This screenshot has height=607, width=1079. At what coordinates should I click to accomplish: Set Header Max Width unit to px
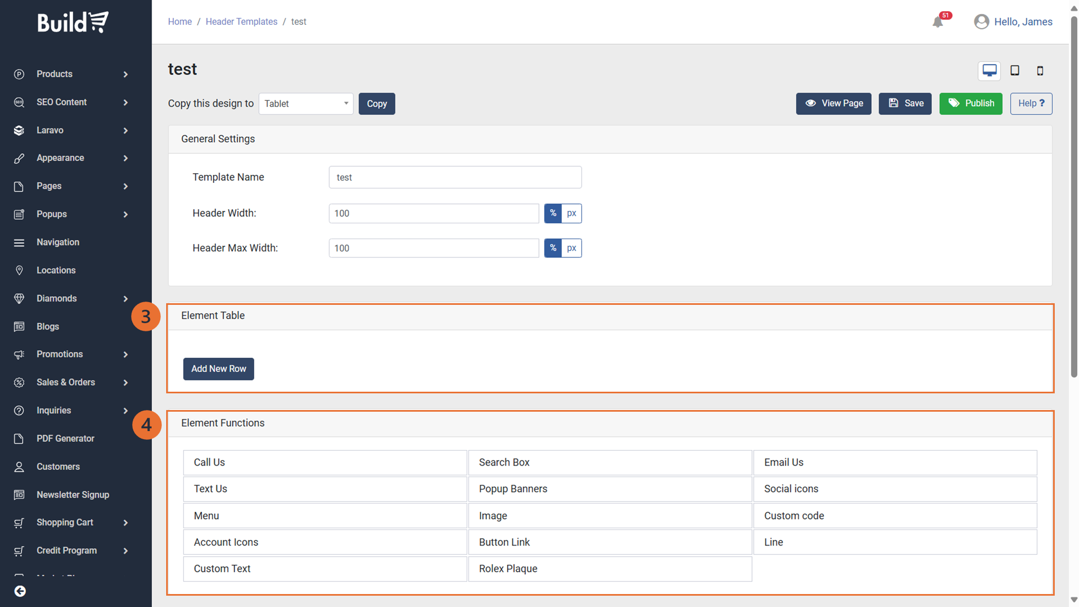pos(571,248)
